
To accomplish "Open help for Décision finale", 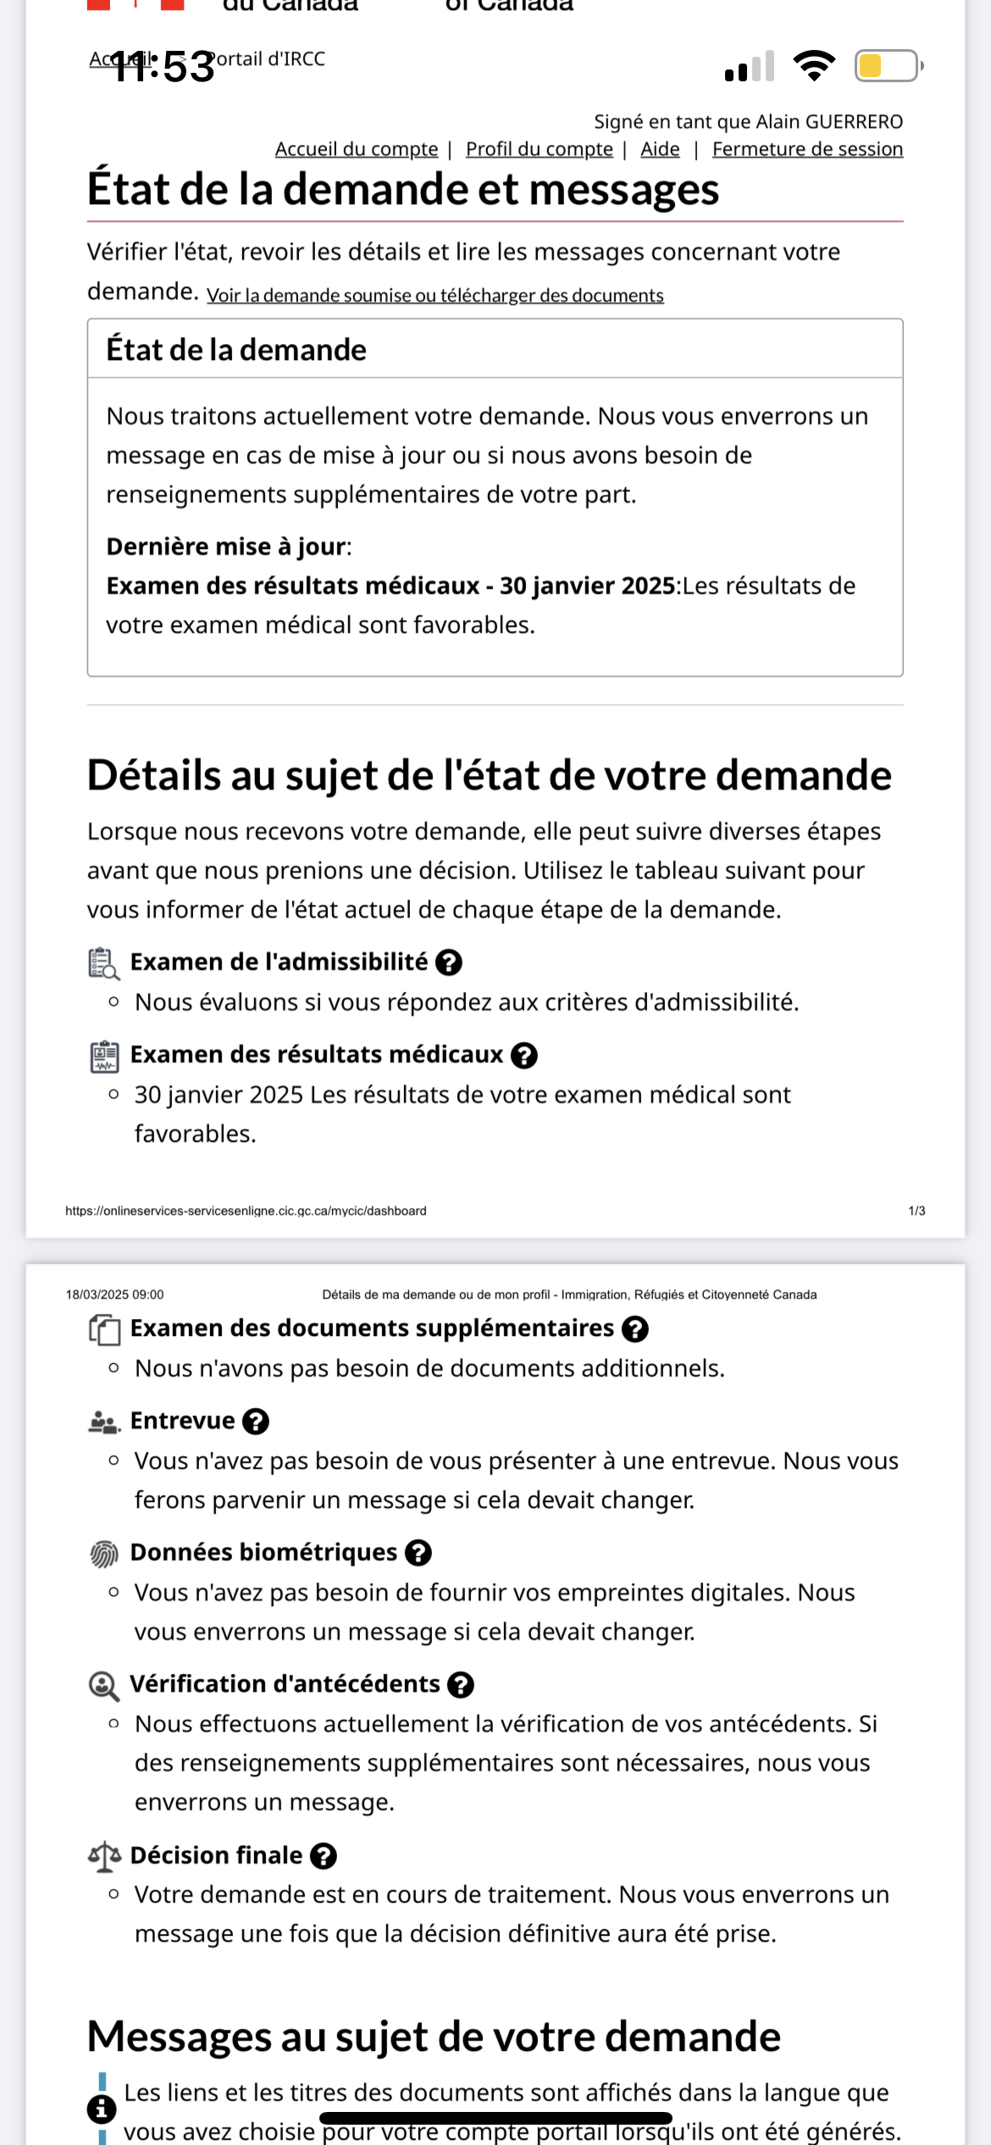I will point(323,1855).
